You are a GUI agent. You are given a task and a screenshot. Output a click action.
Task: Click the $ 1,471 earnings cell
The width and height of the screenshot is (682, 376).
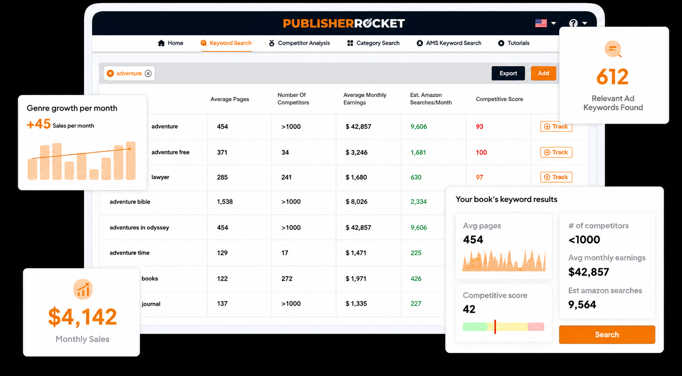[356, 253]
